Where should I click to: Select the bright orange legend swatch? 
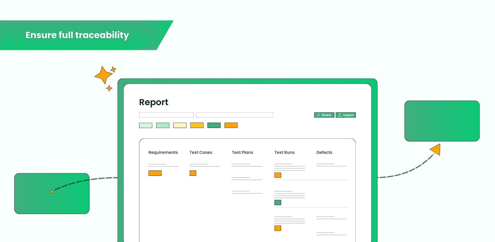coord(231,125)
